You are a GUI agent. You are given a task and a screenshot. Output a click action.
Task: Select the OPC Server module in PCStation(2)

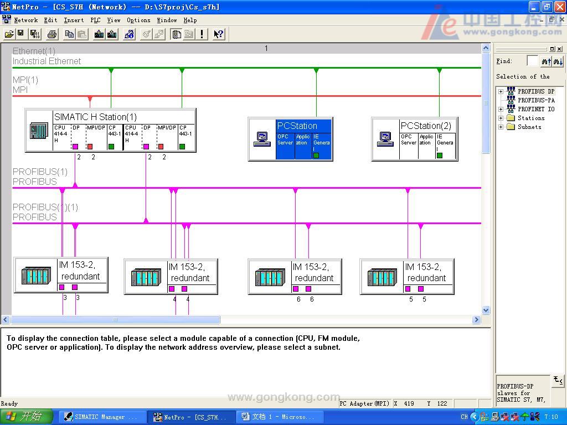(408, 145)
